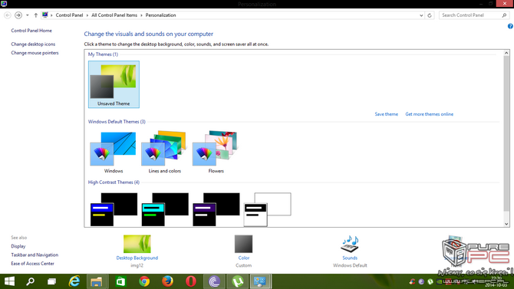Screen dimensions: 514x289
Task: Open the Sounds settings icon
Action: [350, 244]
